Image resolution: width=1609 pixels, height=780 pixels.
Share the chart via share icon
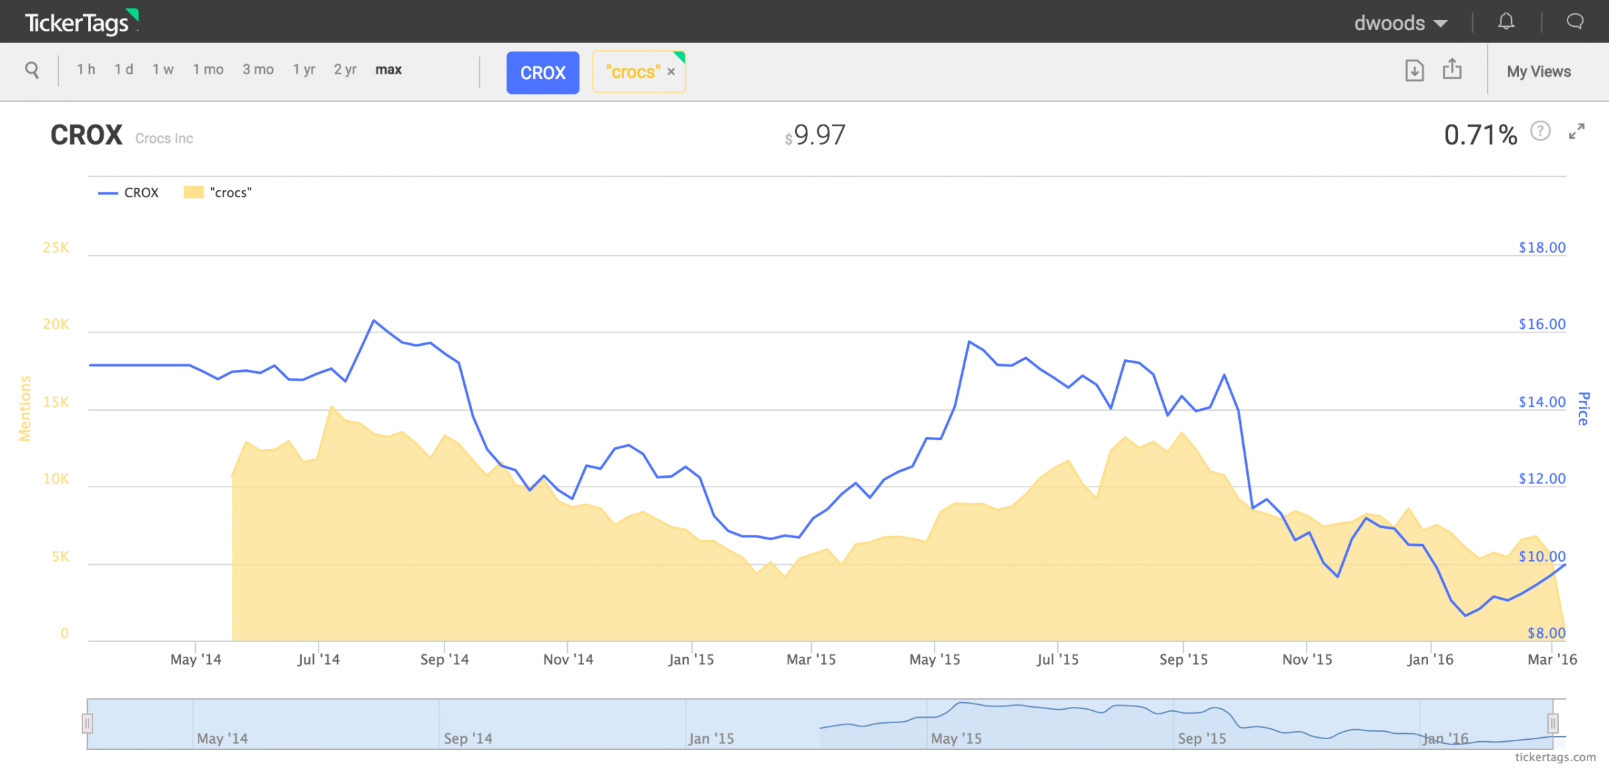pyautogui.click(x=1452, y=68)
